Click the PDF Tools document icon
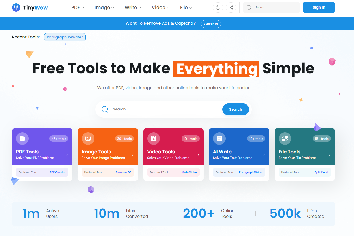 tap(22, 139)
